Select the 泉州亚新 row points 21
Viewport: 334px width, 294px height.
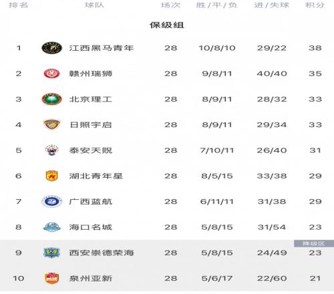pyautogui.click(x=315, y=278)
